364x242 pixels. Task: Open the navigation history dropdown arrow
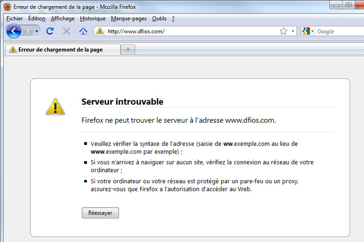pyautogui.click(x=37, y=31)
